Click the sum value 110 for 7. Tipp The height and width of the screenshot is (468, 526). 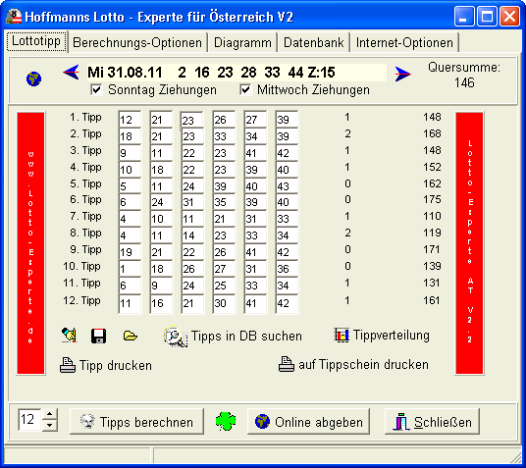(432, 216)
